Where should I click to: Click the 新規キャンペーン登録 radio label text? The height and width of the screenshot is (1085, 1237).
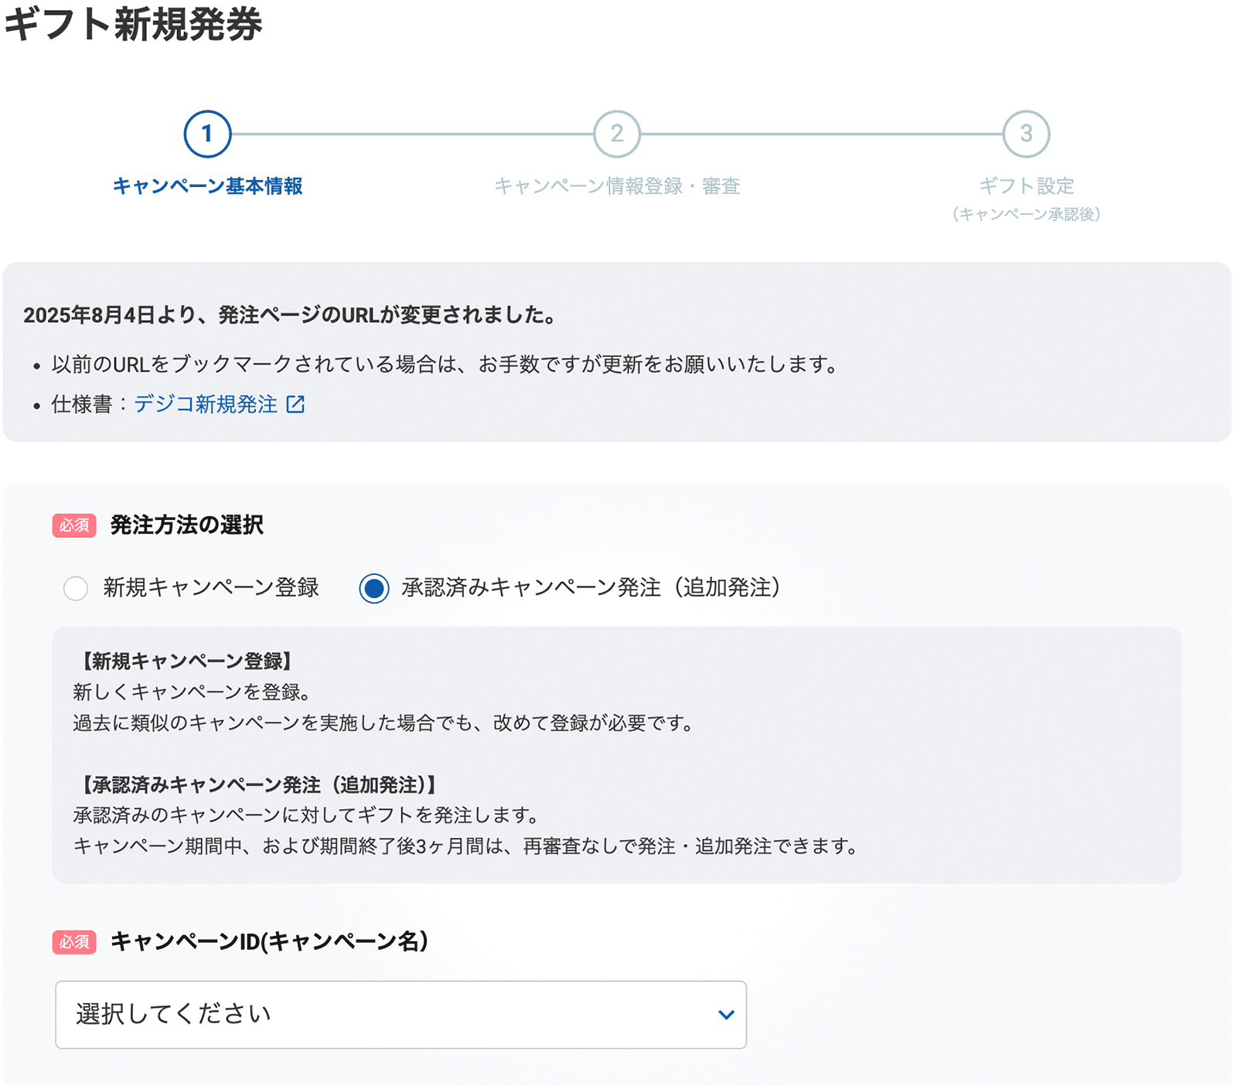211,588
